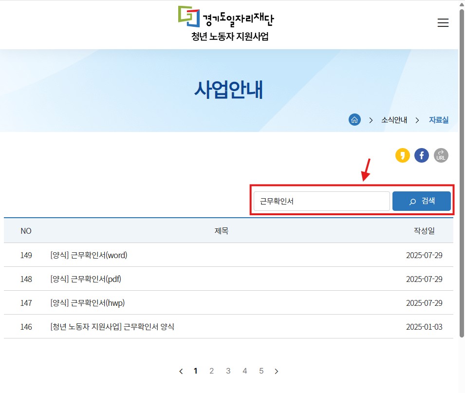Select page 5 in pagination

point(261,371)
